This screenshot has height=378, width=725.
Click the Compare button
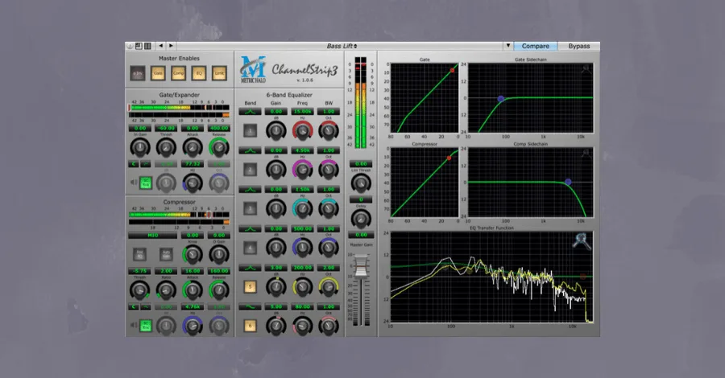click(x=536, y=46)
